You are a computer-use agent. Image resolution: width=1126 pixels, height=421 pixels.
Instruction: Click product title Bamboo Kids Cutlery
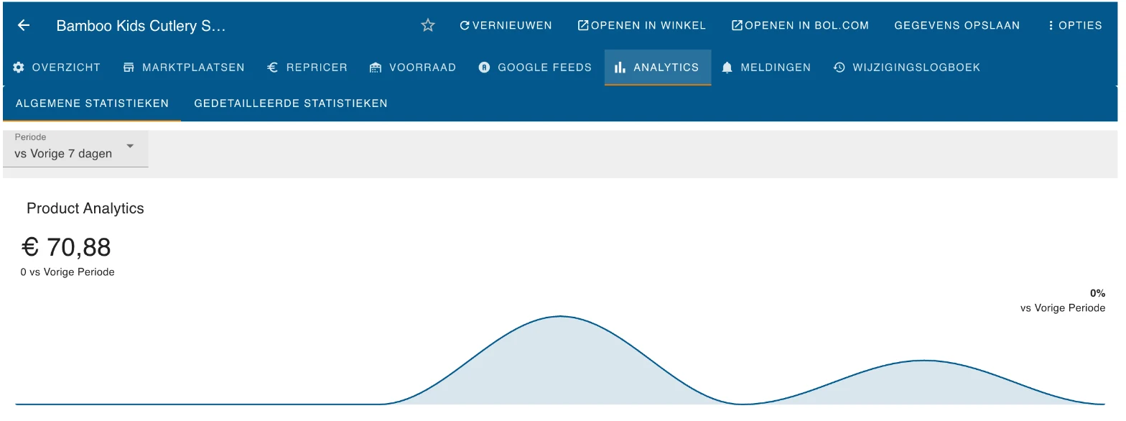click(141, 26)
